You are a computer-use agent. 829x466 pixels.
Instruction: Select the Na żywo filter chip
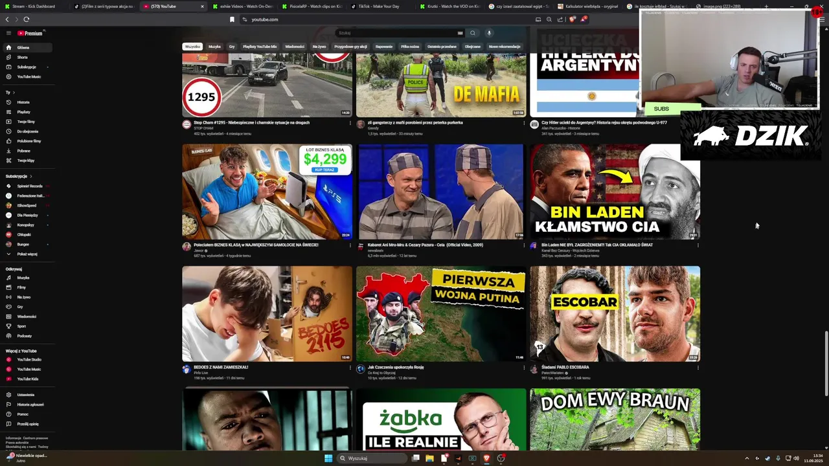point(319,47)
